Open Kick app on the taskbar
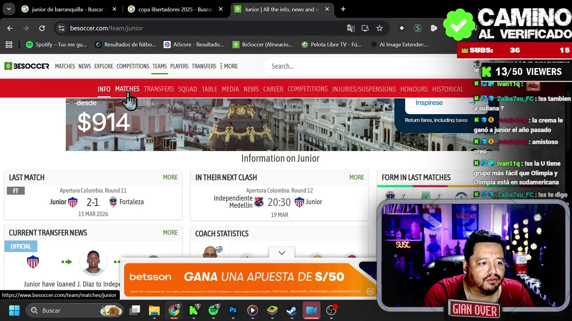 [x=193, y=310]
